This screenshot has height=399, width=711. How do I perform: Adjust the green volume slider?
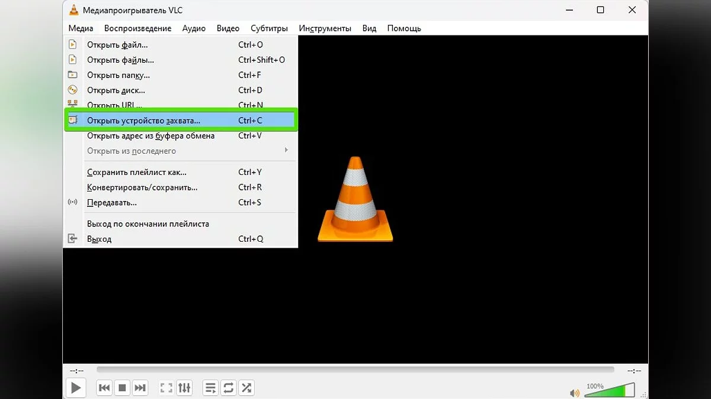(608, 391)
